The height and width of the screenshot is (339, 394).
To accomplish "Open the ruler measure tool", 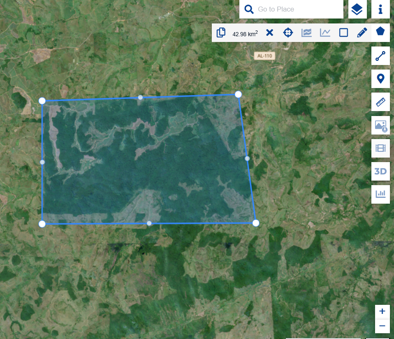I will pyautogui.click(x=380, y=102).
